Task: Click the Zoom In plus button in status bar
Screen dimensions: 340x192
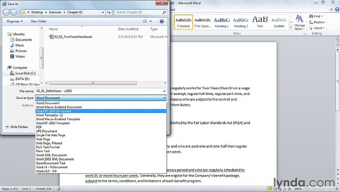Action: tap(337, 189)
